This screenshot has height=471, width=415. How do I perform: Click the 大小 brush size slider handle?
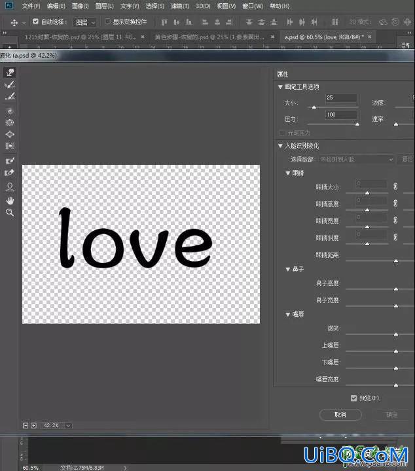pyautogui.click(x=314, y=107)
